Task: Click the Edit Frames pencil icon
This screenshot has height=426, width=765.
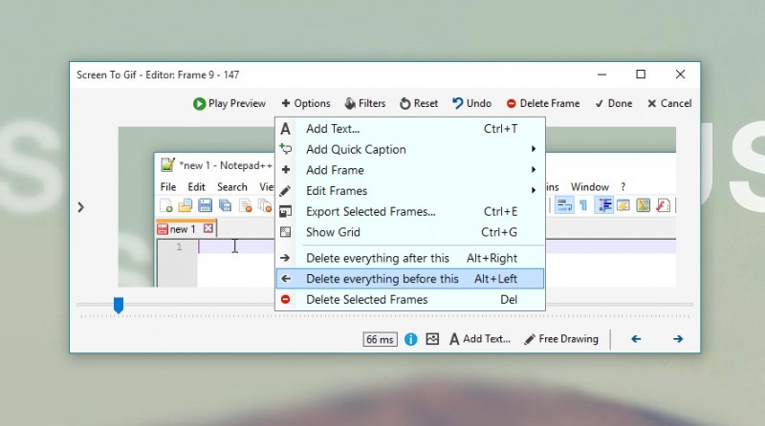Action: [x=285, y=191]
